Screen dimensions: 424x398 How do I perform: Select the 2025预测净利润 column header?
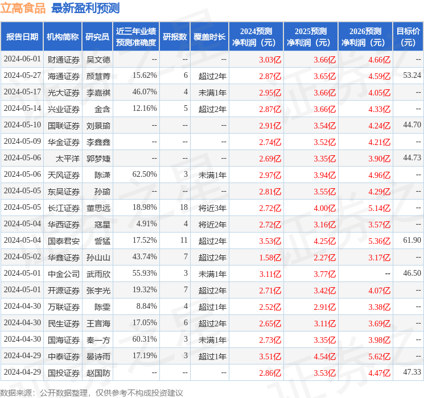click(x=311, y=37)
